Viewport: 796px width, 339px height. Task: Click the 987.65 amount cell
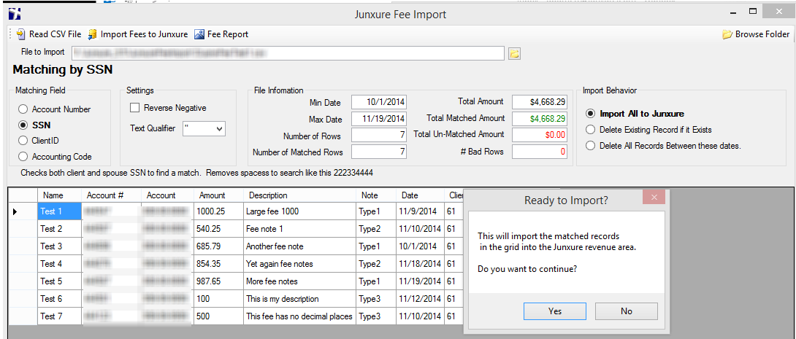tap(218, 281)
